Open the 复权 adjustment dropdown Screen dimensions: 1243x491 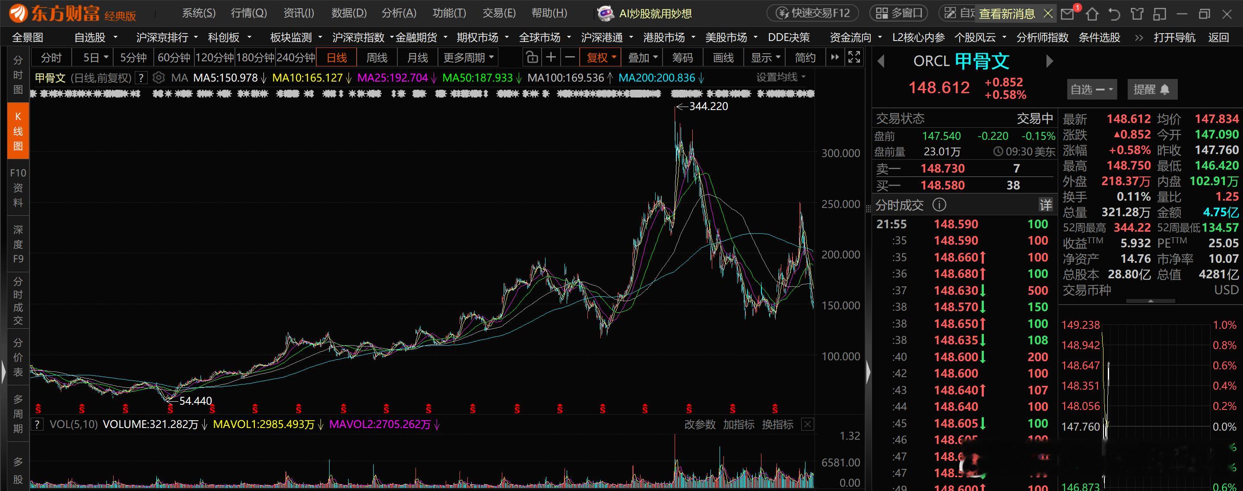click(x=601, y=58)
